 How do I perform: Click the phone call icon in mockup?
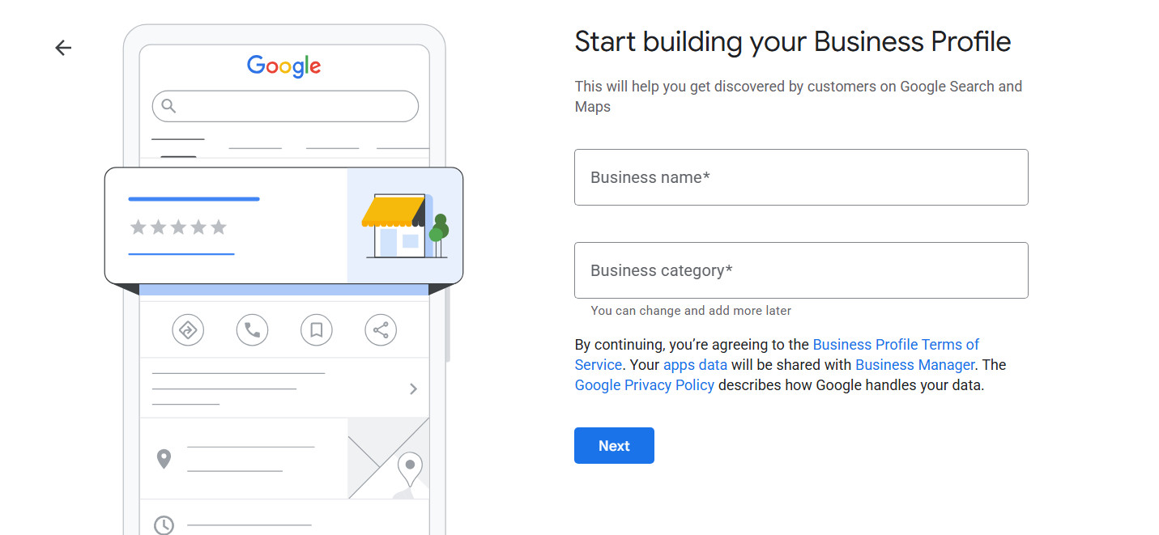252,330
